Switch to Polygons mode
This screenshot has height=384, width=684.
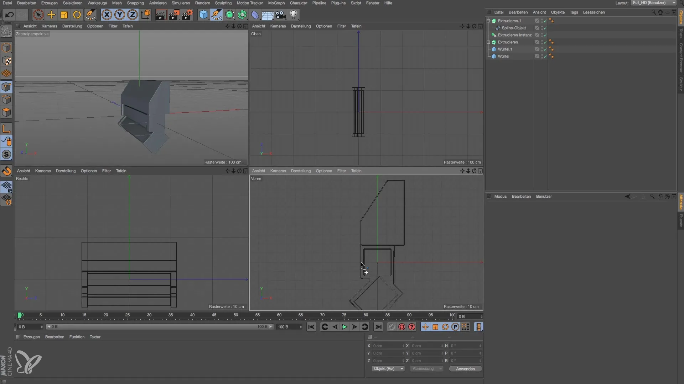pos(6,113)
